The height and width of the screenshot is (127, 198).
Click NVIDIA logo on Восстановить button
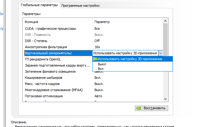138,108
